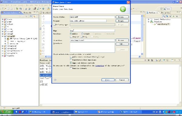Uncheck Inherited abstract methods checkbox
The image size is (182, 116).
click(71, 63)
